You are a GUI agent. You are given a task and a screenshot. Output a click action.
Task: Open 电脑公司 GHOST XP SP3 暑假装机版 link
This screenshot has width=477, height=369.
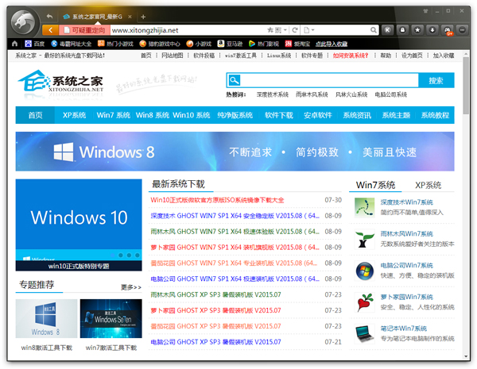click(x=215, y=342)
